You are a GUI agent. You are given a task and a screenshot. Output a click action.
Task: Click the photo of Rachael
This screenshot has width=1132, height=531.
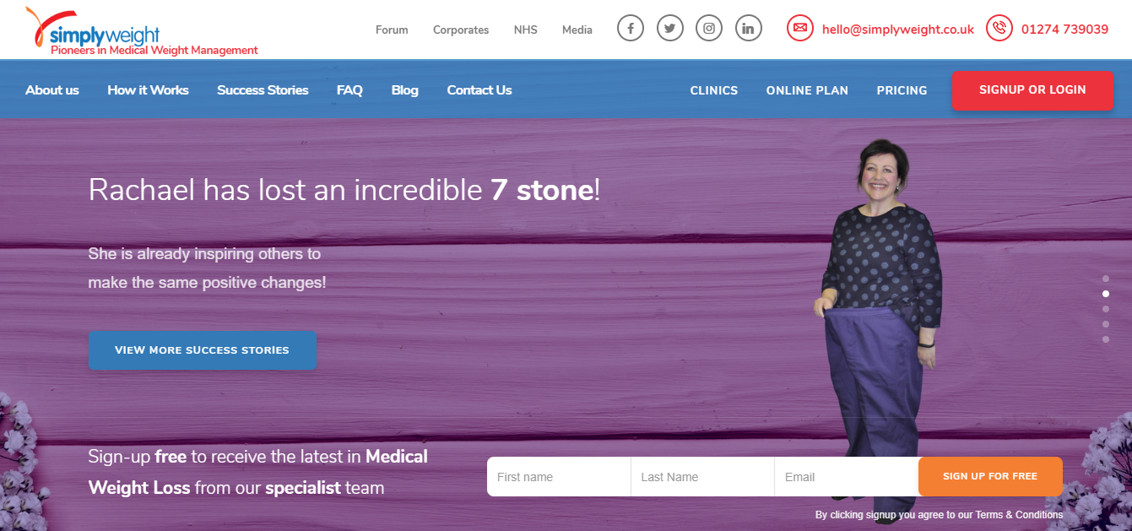pos(877,331)
